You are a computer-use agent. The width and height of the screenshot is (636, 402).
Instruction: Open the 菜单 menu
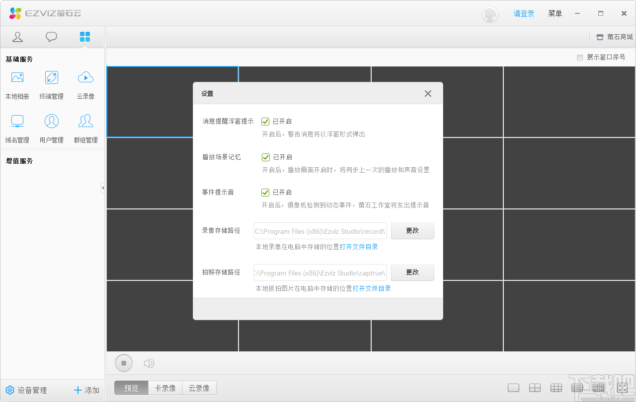(555, 13)
